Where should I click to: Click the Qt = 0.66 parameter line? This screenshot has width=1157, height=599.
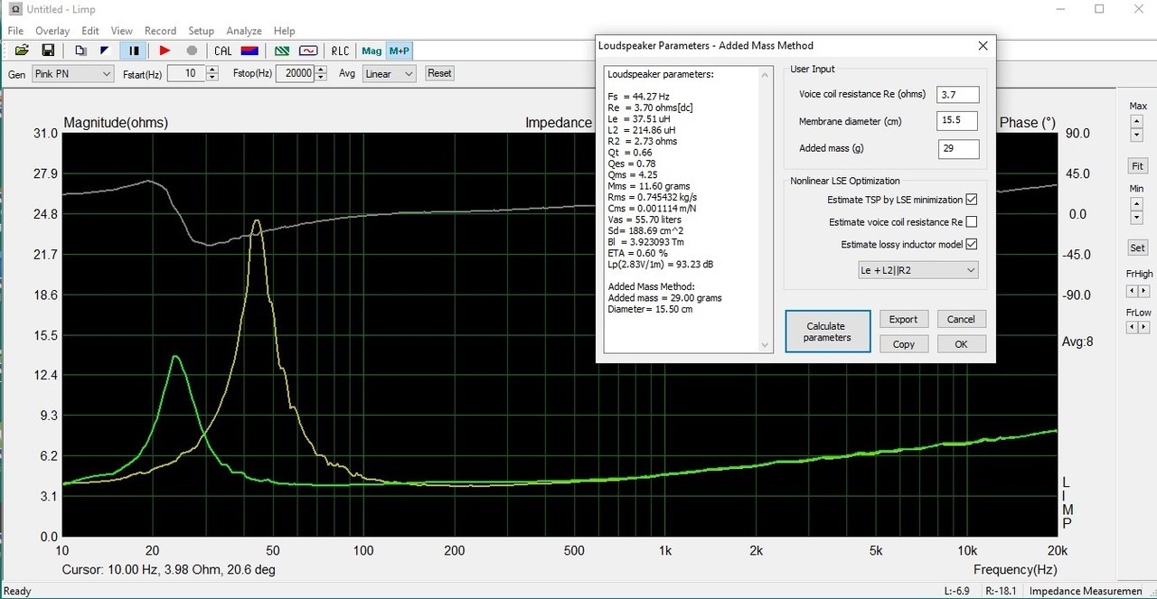(630, 153)
